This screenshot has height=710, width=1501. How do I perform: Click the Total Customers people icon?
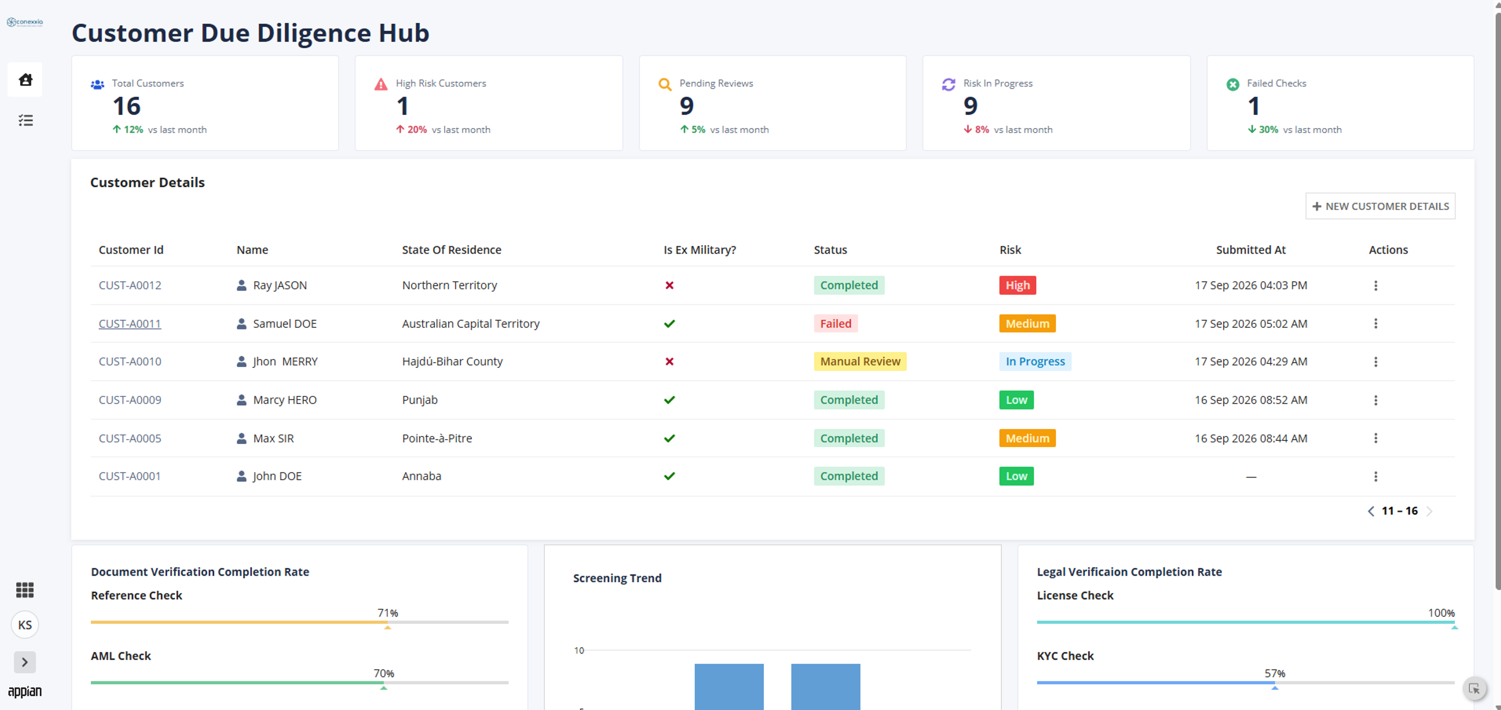[97, 84]
